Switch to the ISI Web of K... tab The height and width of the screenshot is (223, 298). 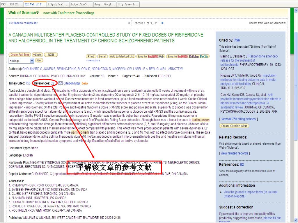point(35,4)
